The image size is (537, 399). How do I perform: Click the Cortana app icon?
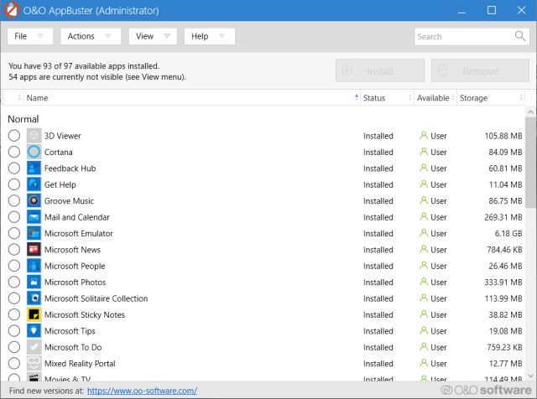(34, 152)
